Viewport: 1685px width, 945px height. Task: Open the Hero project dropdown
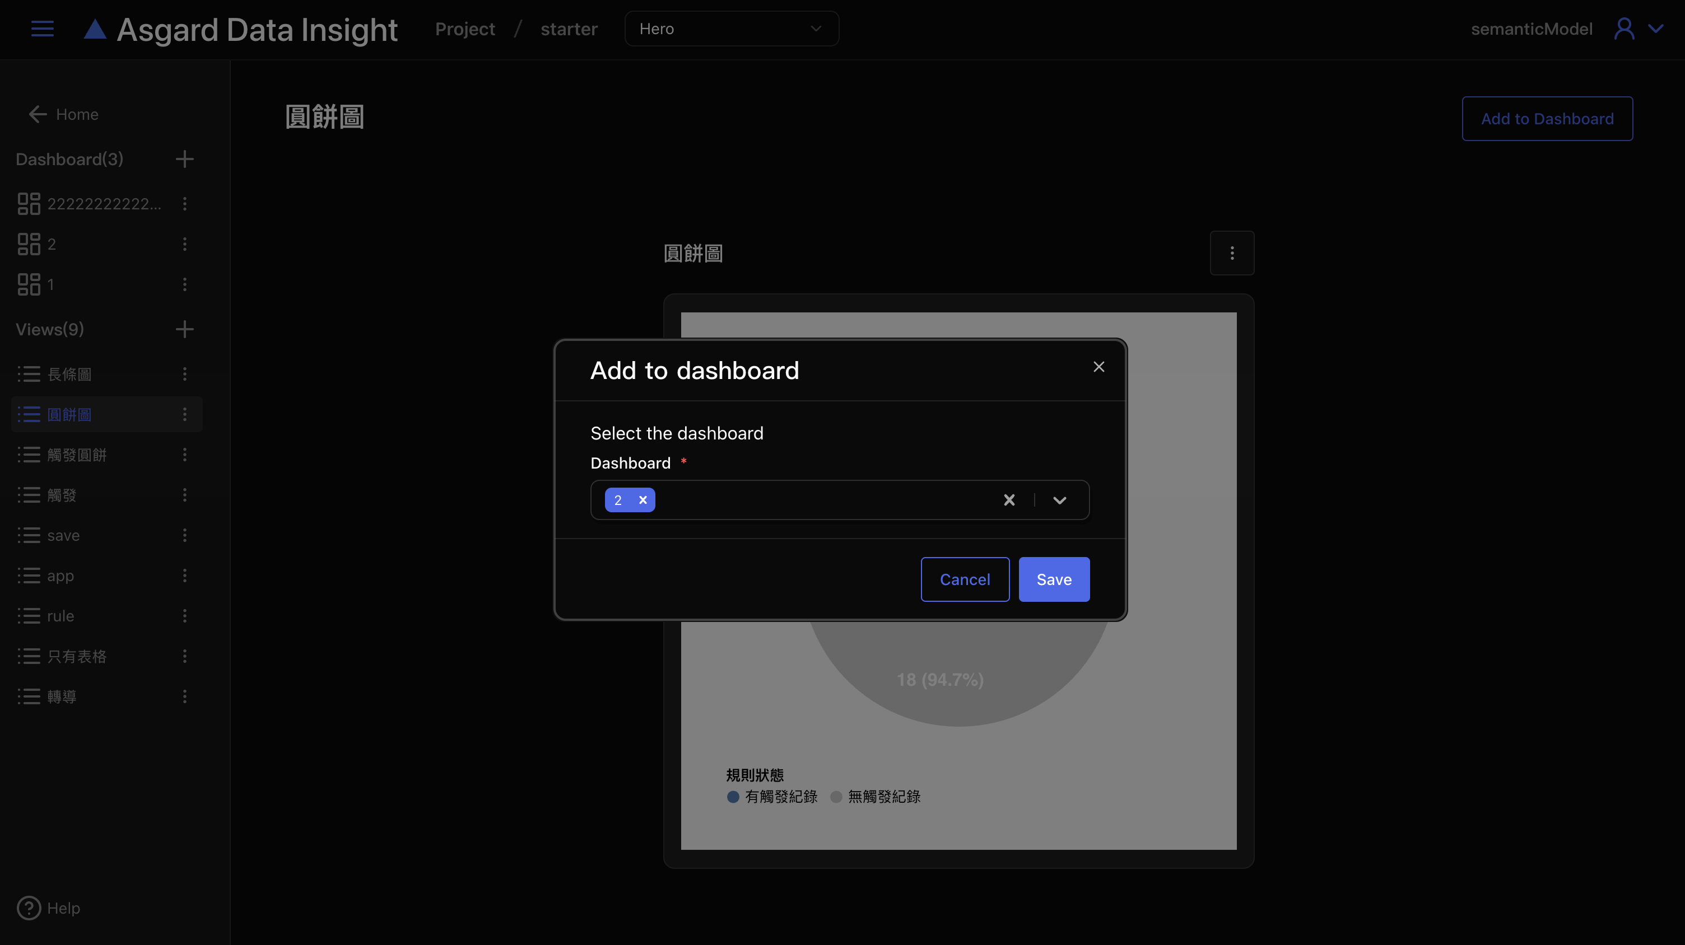[731, 29]
